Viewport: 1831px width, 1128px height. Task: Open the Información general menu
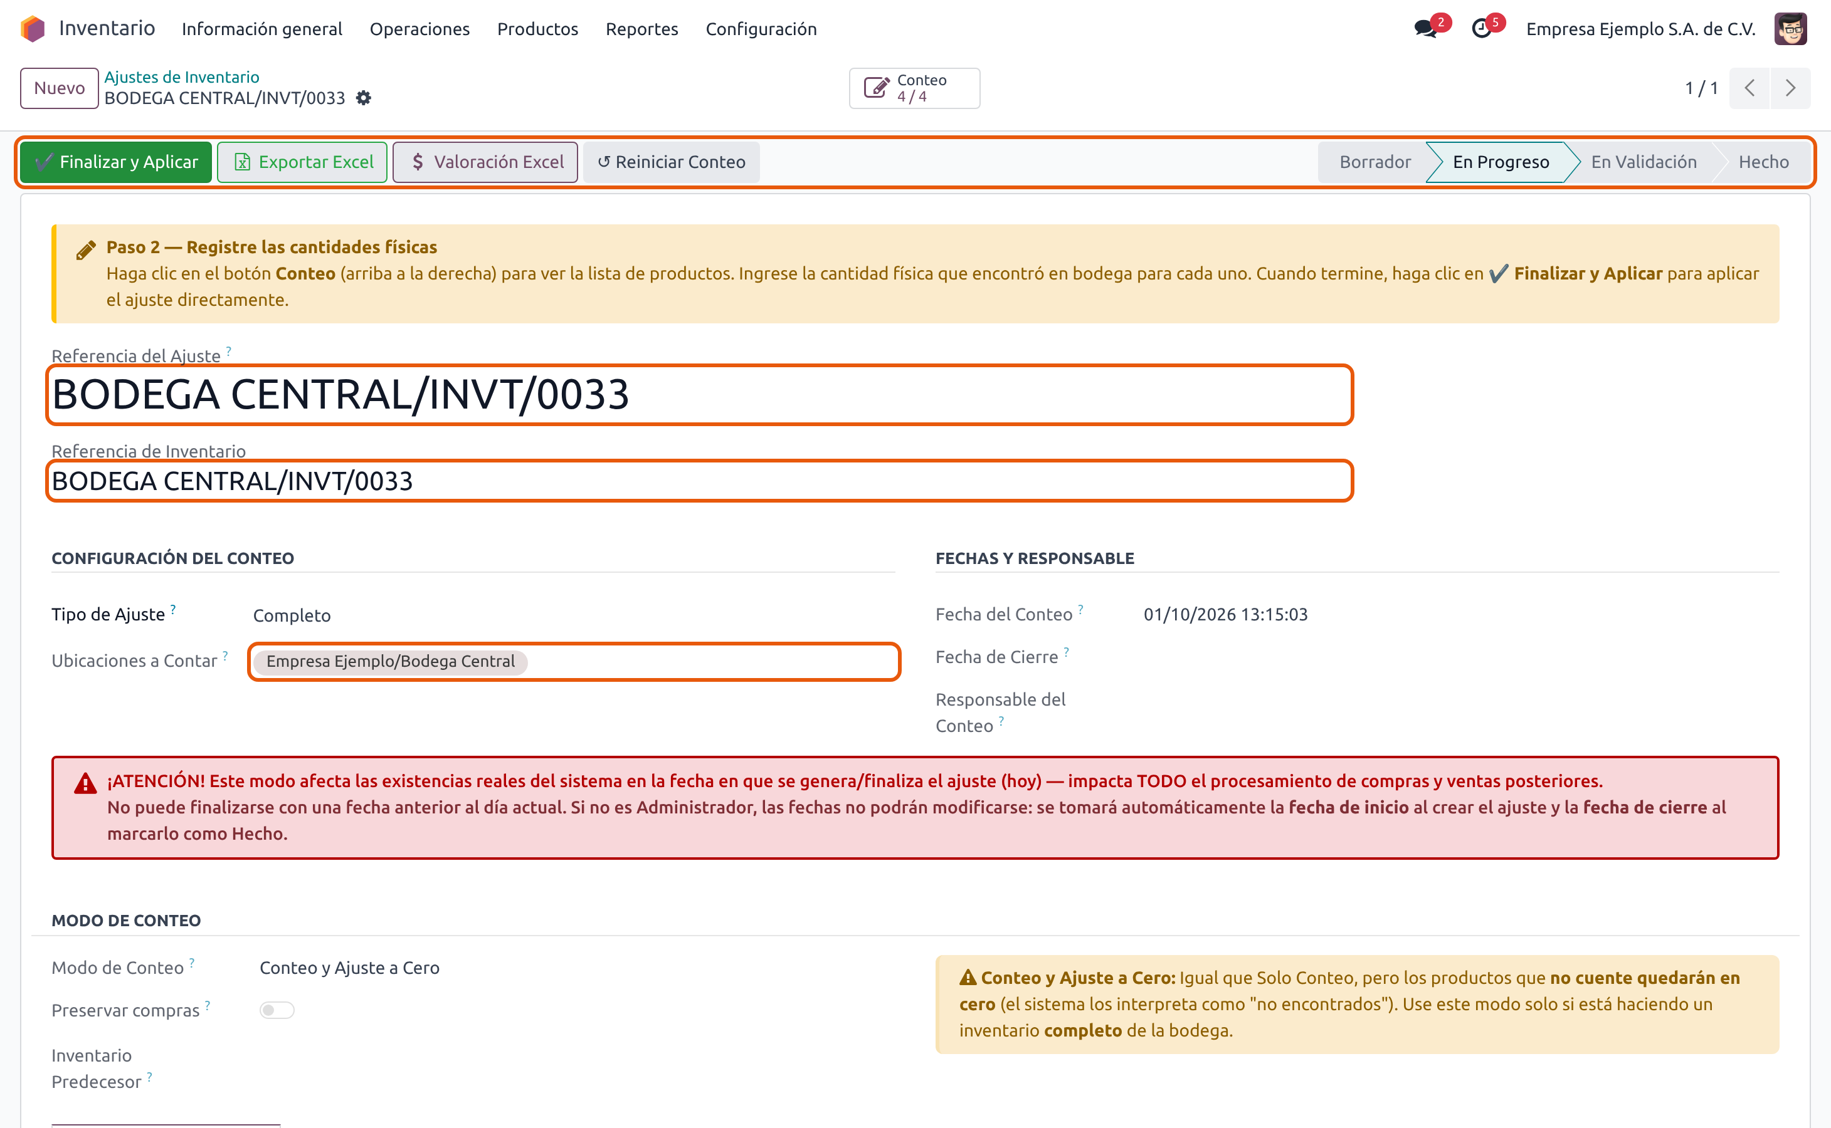point(262,29)
